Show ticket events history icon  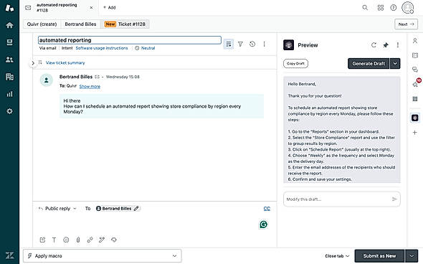(252, 44)
